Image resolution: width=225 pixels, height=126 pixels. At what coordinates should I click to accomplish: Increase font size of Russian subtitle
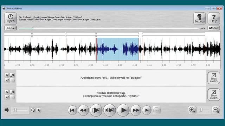point(7,92)
